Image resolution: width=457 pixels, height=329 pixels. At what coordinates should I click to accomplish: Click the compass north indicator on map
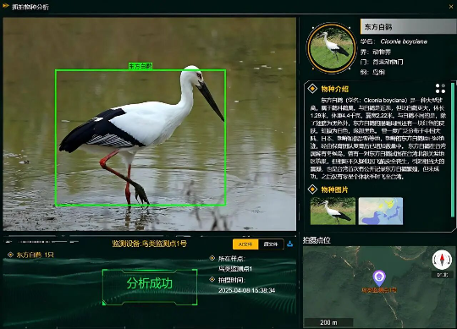[x=442, y=260]
